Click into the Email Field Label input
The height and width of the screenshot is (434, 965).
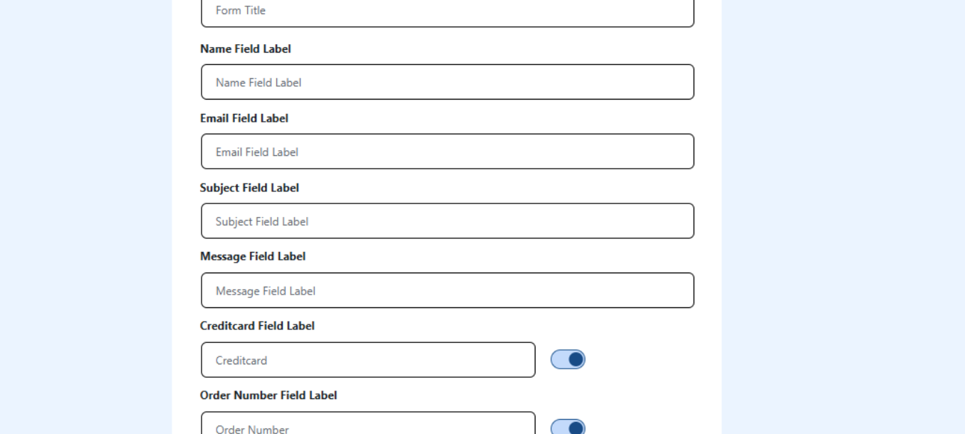click(x=447, y=152)
